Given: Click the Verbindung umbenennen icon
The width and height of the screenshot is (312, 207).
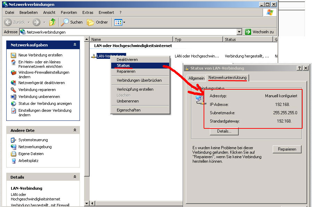Looking at the screenshot, I should click(x=13, y=97).
